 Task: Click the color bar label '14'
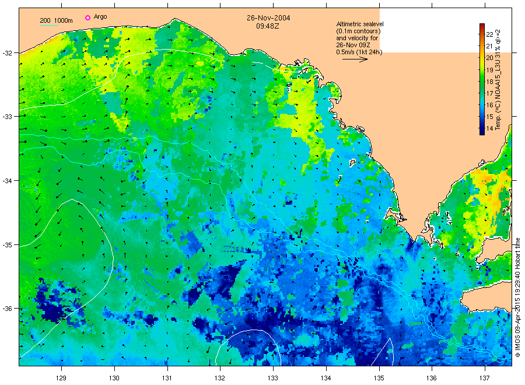[489, 128]
